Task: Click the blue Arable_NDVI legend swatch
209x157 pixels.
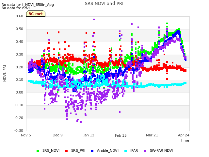Action: tap(92, 151)
